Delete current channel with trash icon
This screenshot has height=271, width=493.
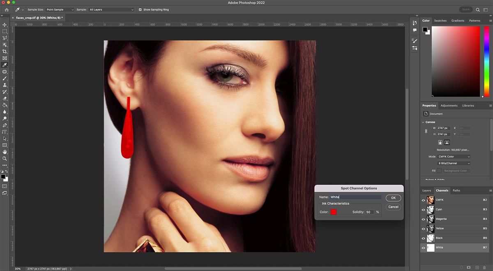pyautogui.click(x=484, y=267)
